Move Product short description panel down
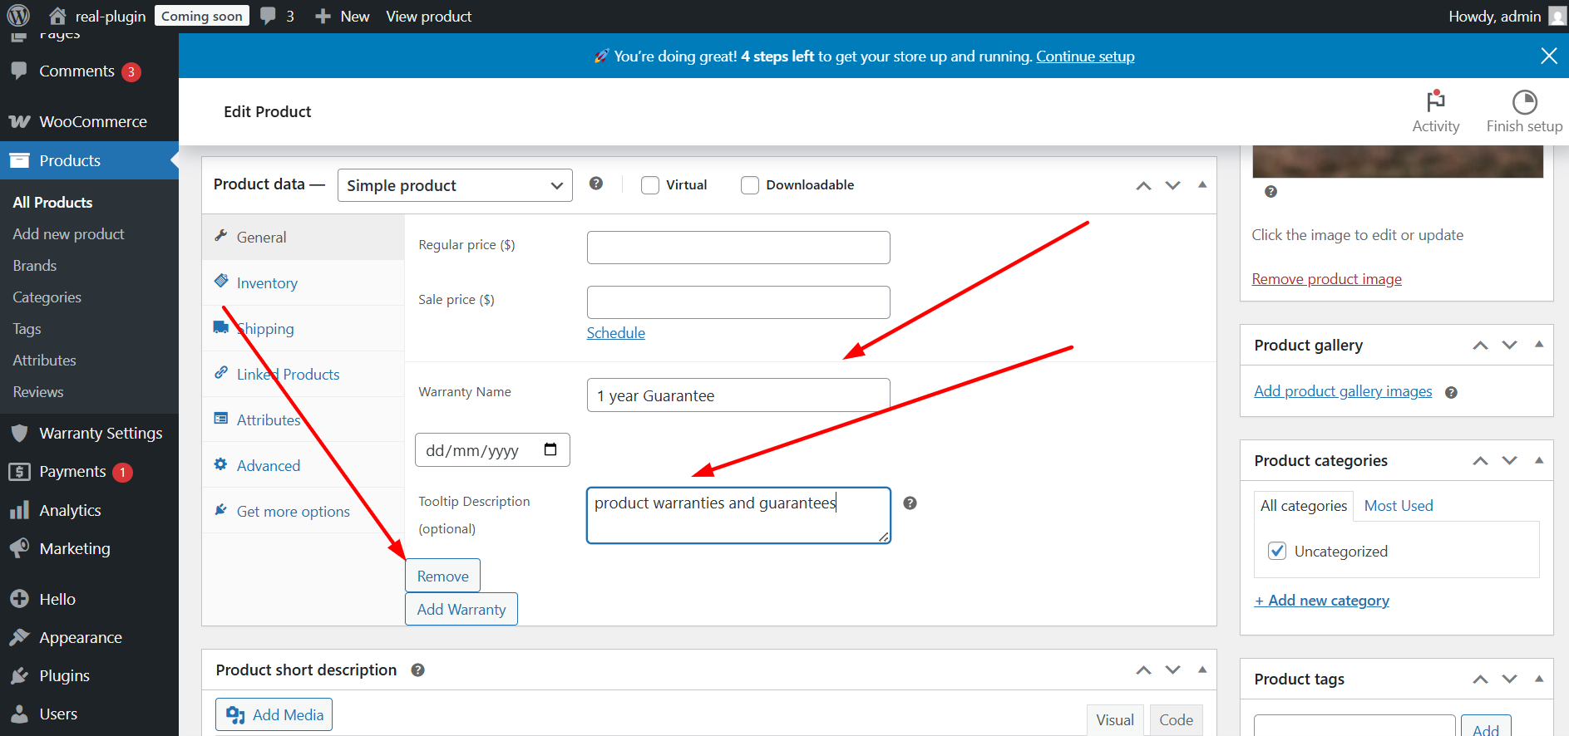1569x736 pixels. [x=1172, y=670]
